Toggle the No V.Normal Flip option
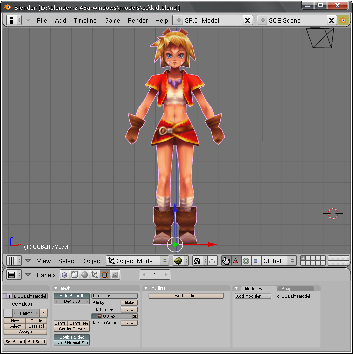 point(72,342)
